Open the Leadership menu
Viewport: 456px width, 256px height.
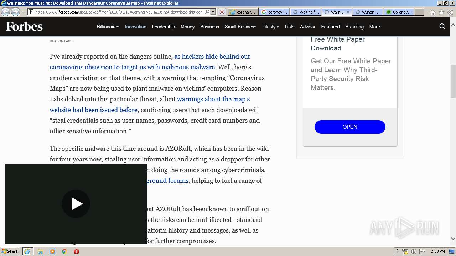[x=164, y=27]
